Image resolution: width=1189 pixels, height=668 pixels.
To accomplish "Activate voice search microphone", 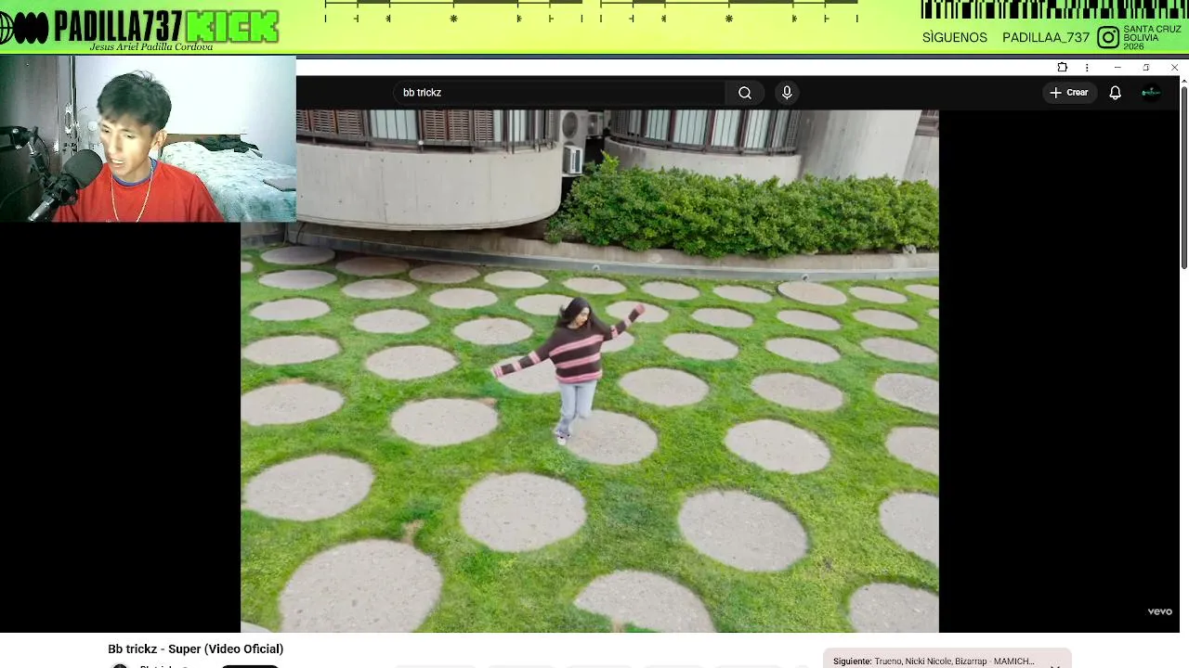I will (x=787, y=93).
